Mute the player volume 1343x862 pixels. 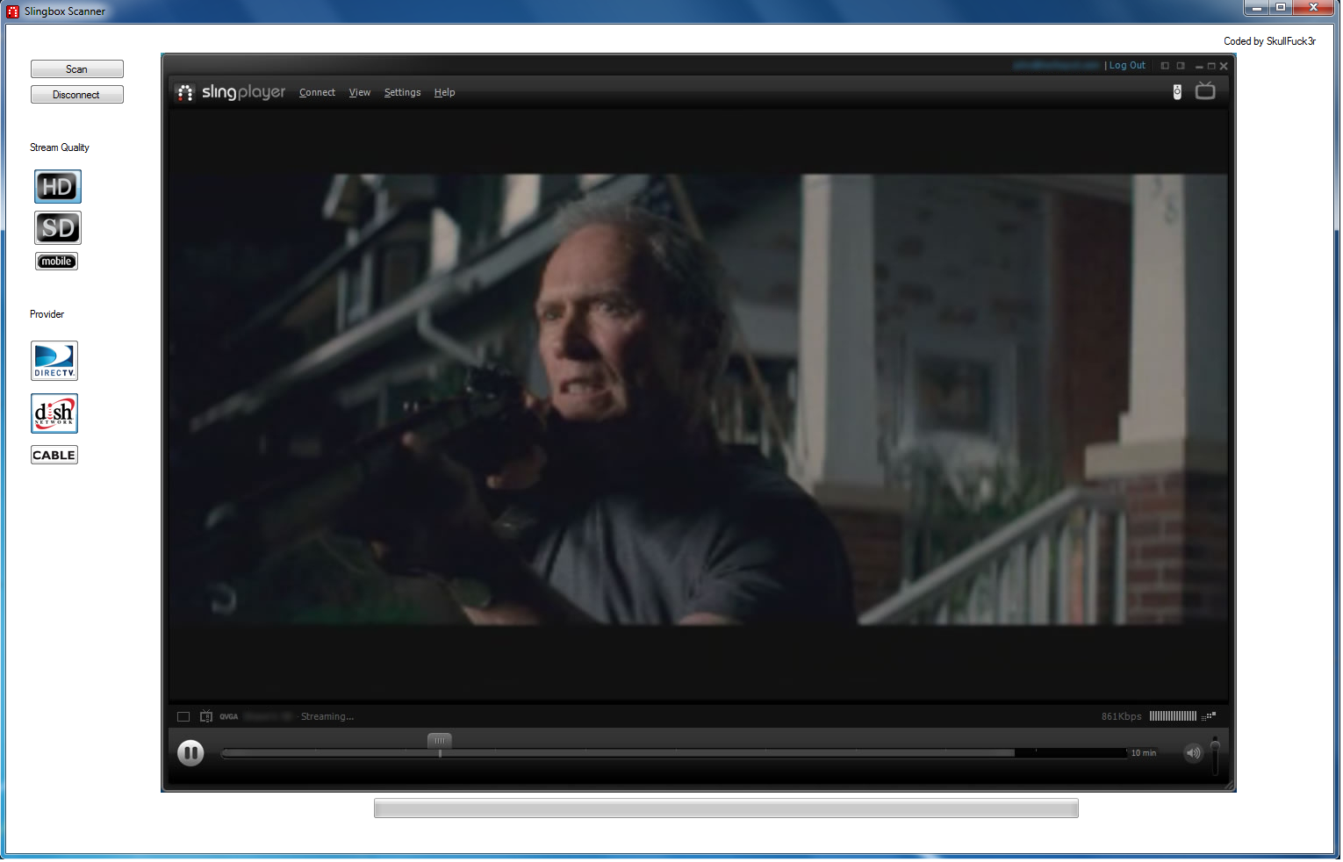click(1193, 753)
